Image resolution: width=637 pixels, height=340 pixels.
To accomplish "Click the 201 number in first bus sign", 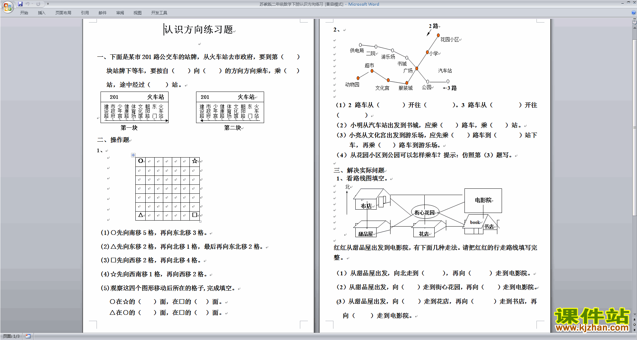I will (114, 97).
